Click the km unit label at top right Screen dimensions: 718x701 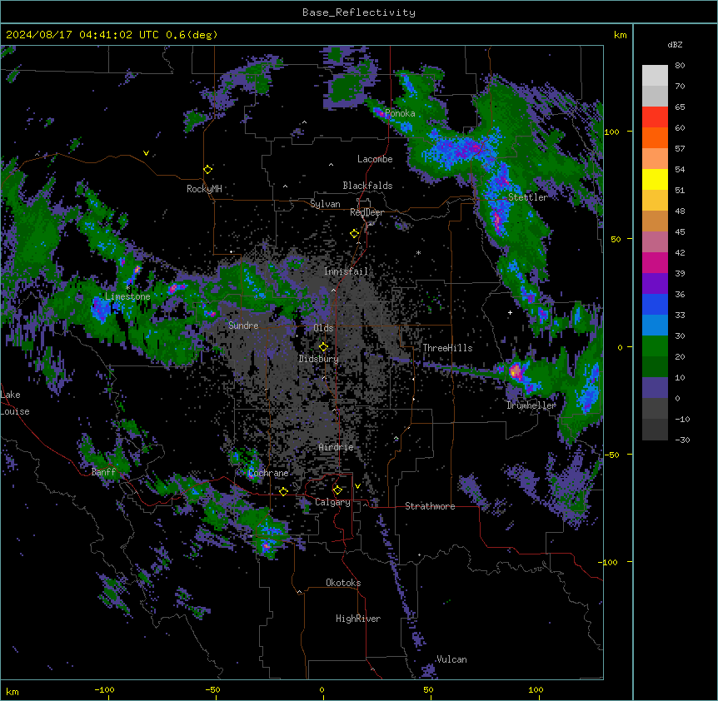pyautogui.click(x=621, y=35)
